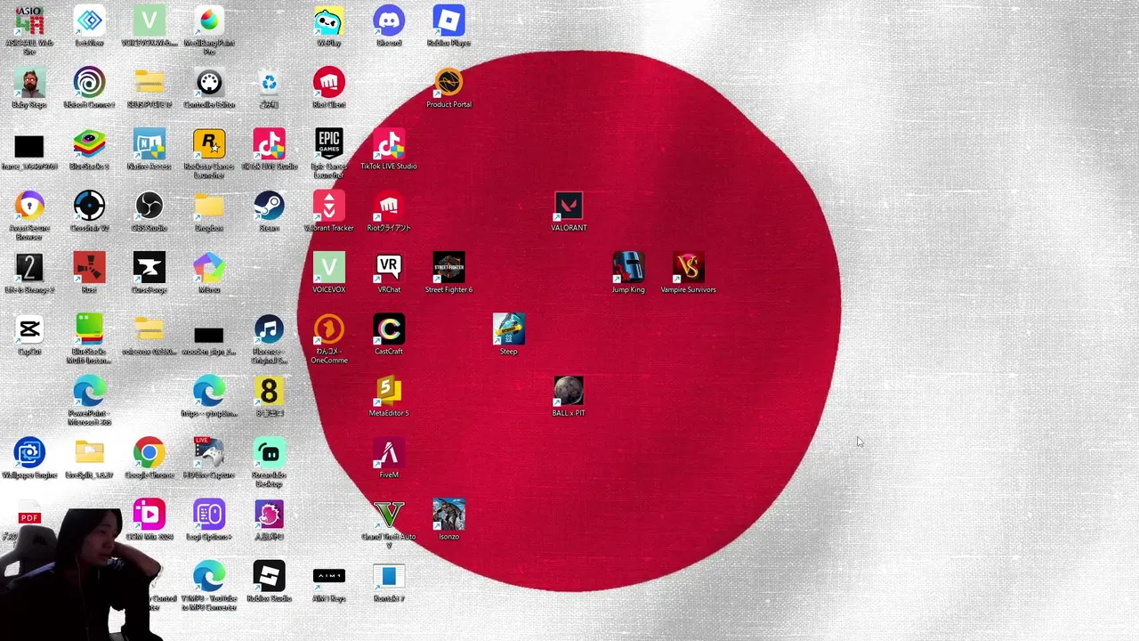Open the Baby Steps game shortcut
This screenshot has width=1139, height=641.
[x=29, y=83]
